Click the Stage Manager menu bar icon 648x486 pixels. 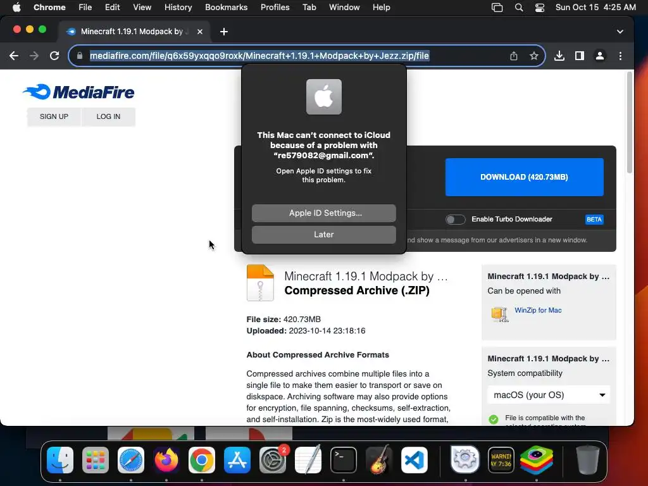(x=497, y=8)
